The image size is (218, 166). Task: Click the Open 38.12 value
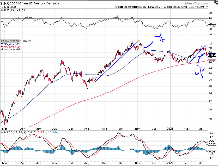point(123,7)
